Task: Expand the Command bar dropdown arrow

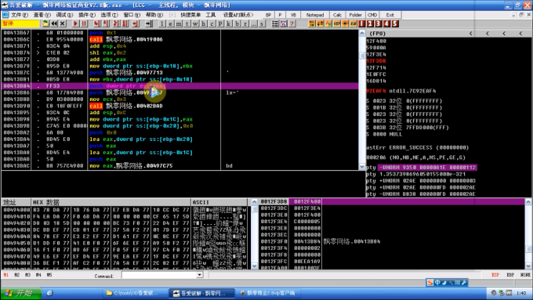Action: click(x=200, y=275)
